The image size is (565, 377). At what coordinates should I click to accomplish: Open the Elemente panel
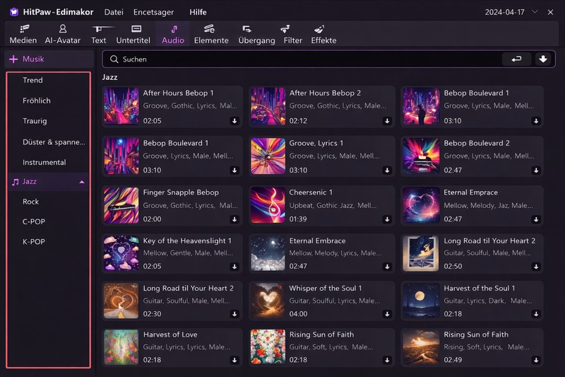[211, 34]
